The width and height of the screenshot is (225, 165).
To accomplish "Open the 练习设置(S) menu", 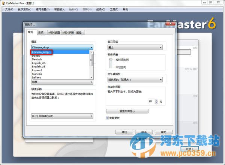I will click(43, 9).
